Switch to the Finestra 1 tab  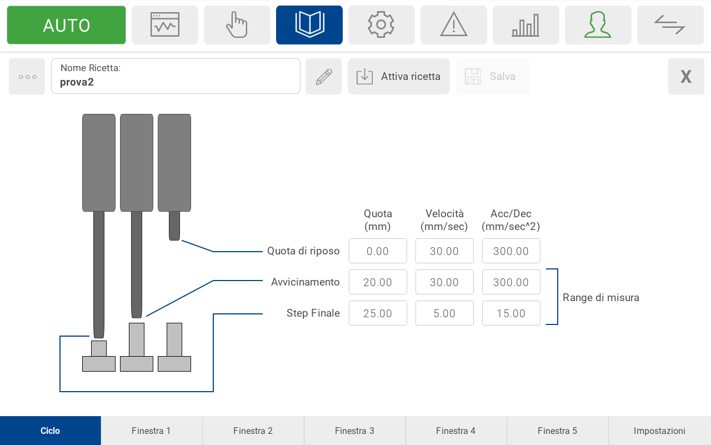[x=151, y=431]
